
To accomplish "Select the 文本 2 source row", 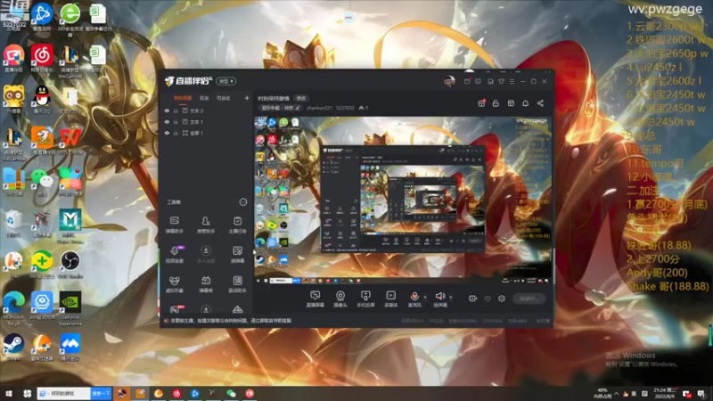I will coord(205,110).
